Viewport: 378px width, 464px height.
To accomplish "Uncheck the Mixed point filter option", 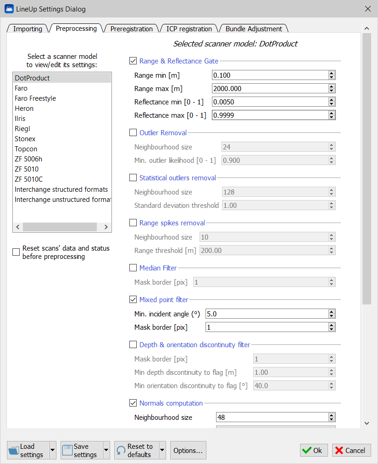I will click(133, 300).
